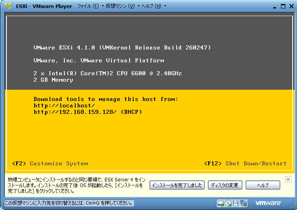Click the <F2> Customize System option
The width and height of the screenshot is (297, 210).
(50, 163)
